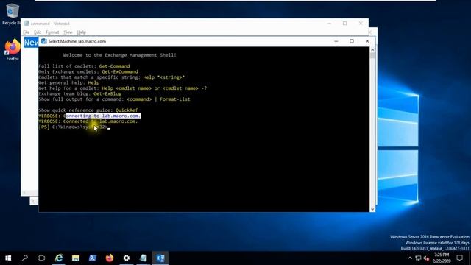Click the 'Get-ExBlog' text in the shell
Viewport: 471px width, 265px height.
pos(107,93)
